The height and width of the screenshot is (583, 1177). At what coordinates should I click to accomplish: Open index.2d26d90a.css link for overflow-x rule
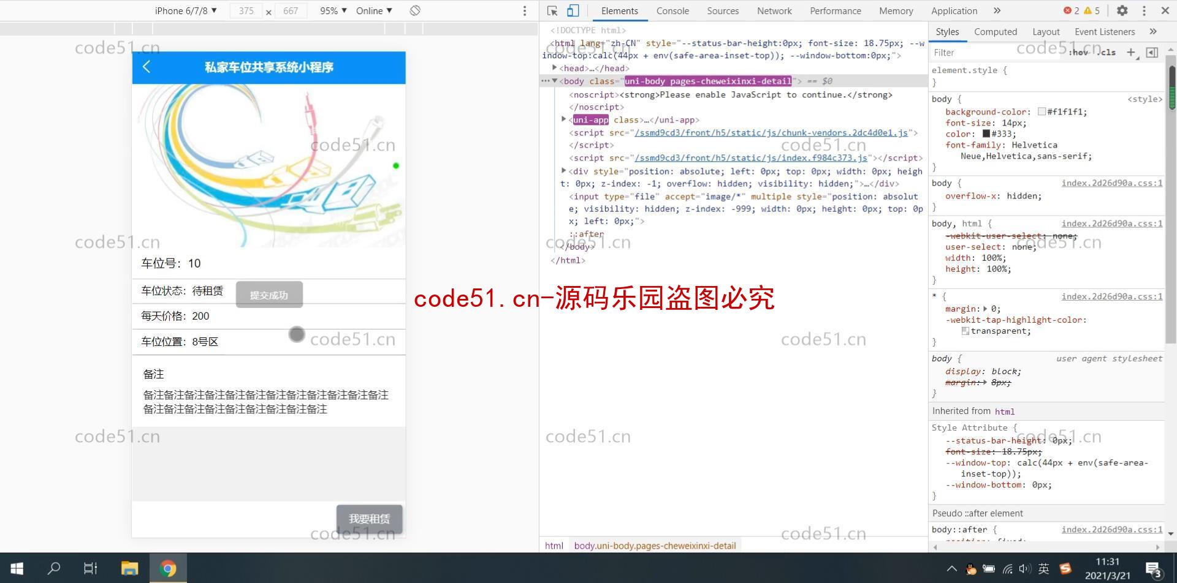1112,183
